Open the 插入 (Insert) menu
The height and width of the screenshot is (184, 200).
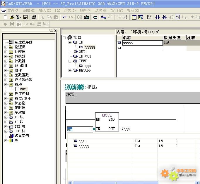pos(45,11)
